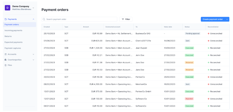Click the Counterparties building icon
The width and height of the screenshot is (233, 112).
(6, 60)
